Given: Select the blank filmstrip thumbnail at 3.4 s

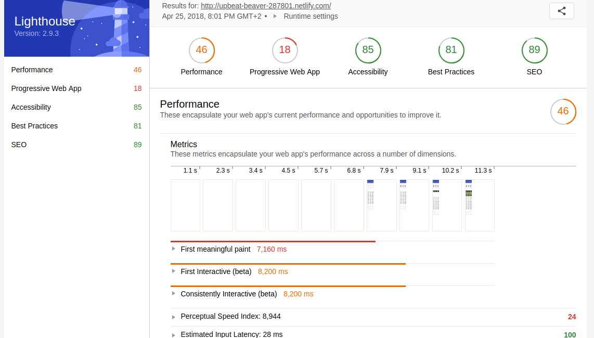Looking at the screenshot, I should coord(251,205).
